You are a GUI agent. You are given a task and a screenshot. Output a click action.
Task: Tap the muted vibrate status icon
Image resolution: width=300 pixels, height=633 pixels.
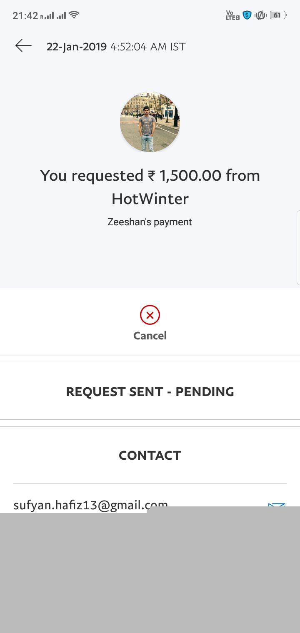pyautogui.click(x=261, y=15)
